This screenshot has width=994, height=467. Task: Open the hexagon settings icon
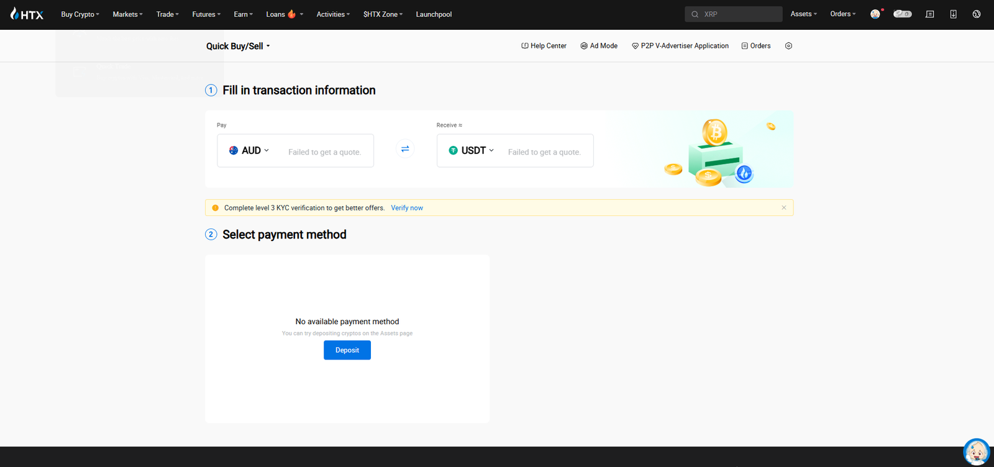788,46
